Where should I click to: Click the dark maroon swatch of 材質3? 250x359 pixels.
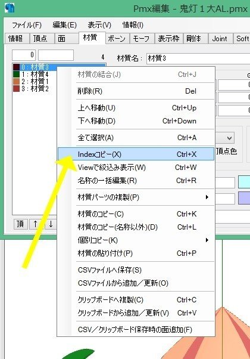point(16,67)
